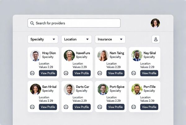Open Nam Taing's View Profile button

click(116, 73)
